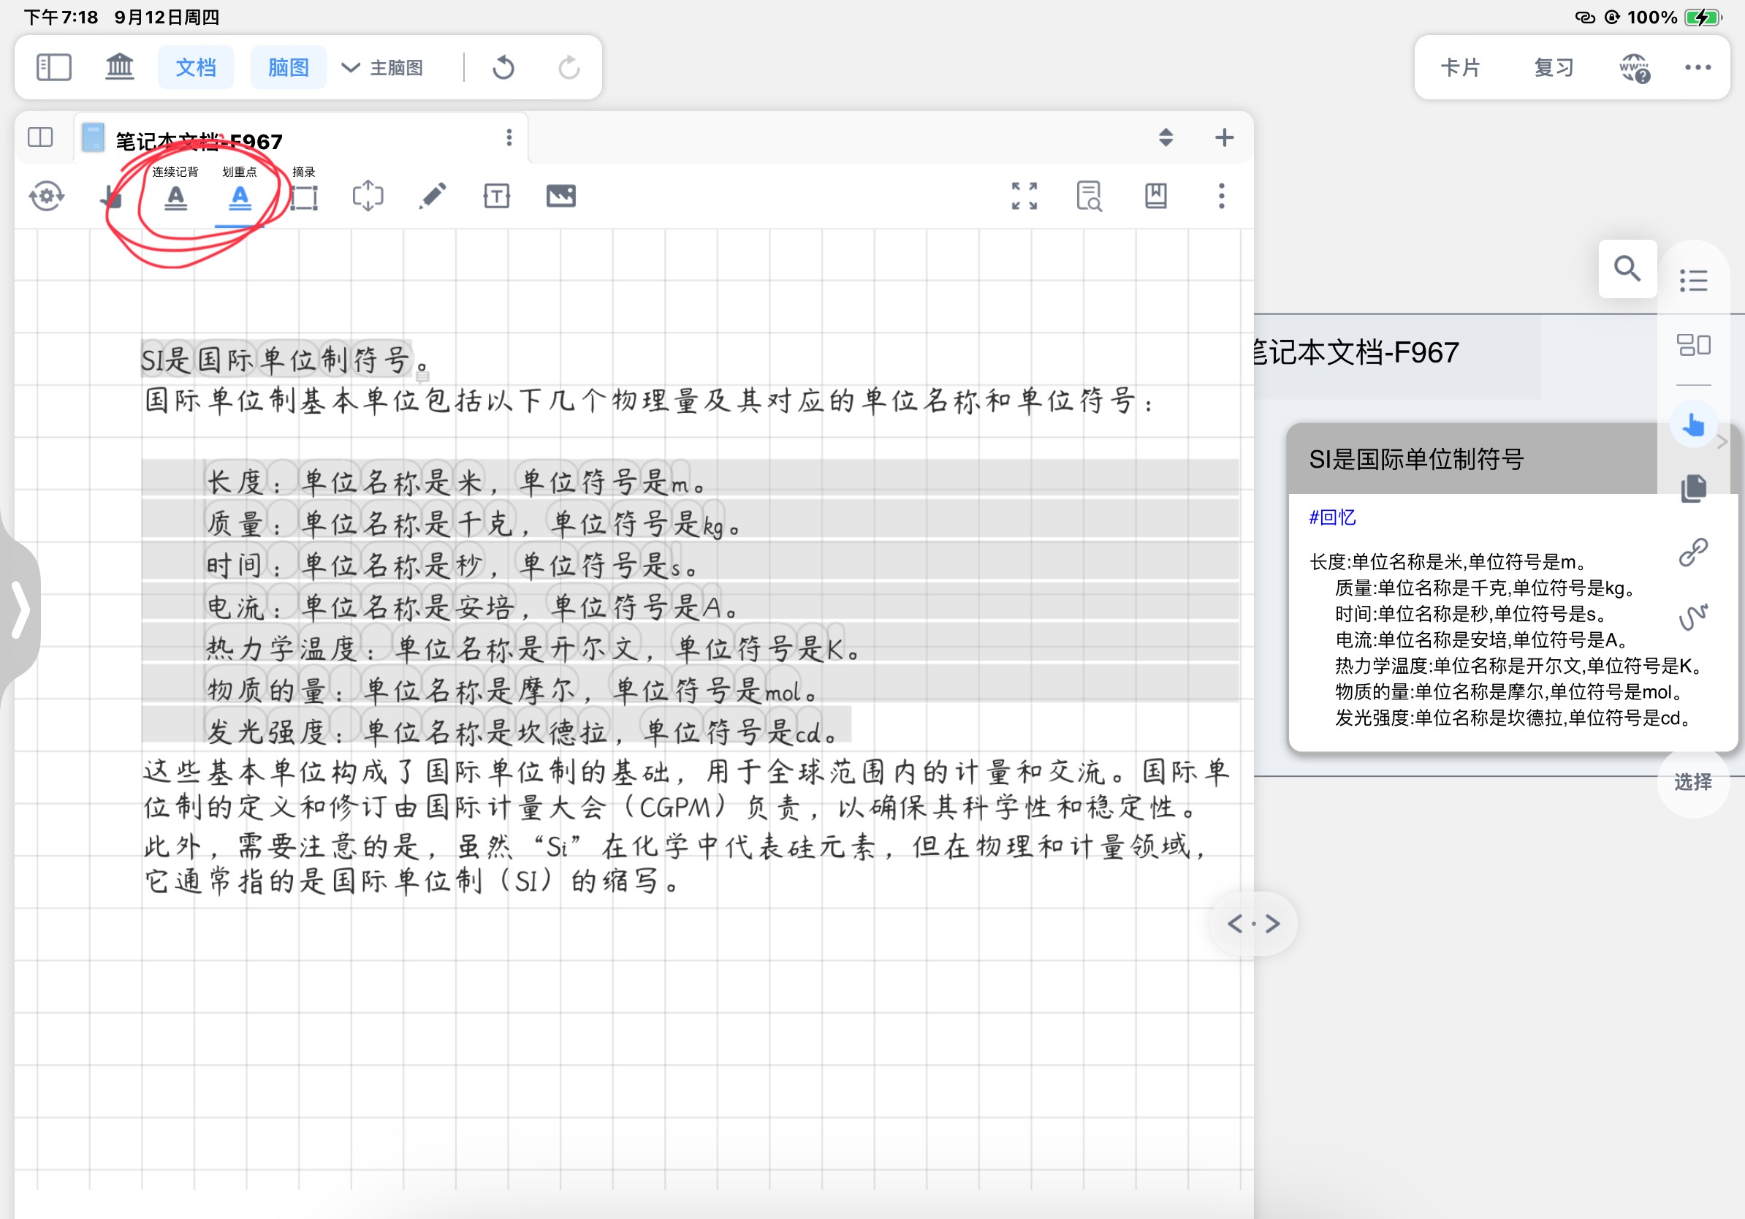Select the 连续记背 underline tool
This screenshot has width=1745, height=1219.
pos(175,196)
